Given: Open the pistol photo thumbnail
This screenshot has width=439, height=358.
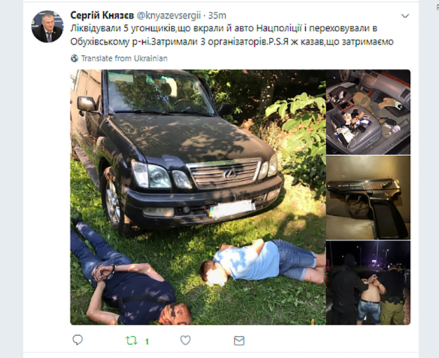Looking at the screenshot, I should click(x=368, y=198).
